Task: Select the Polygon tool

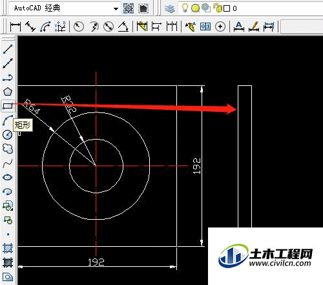Action: coord(8,92)
